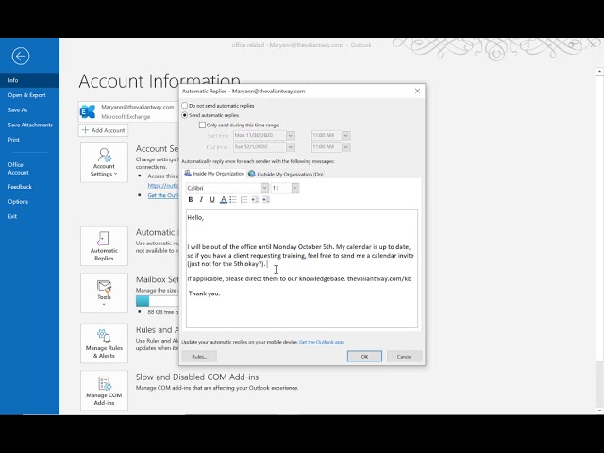Increase indent in reply editor
This screenshot has height=453, width=604.
pos(265,199)
